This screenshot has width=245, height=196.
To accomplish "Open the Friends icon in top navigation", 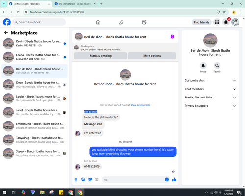I will 121,22.
